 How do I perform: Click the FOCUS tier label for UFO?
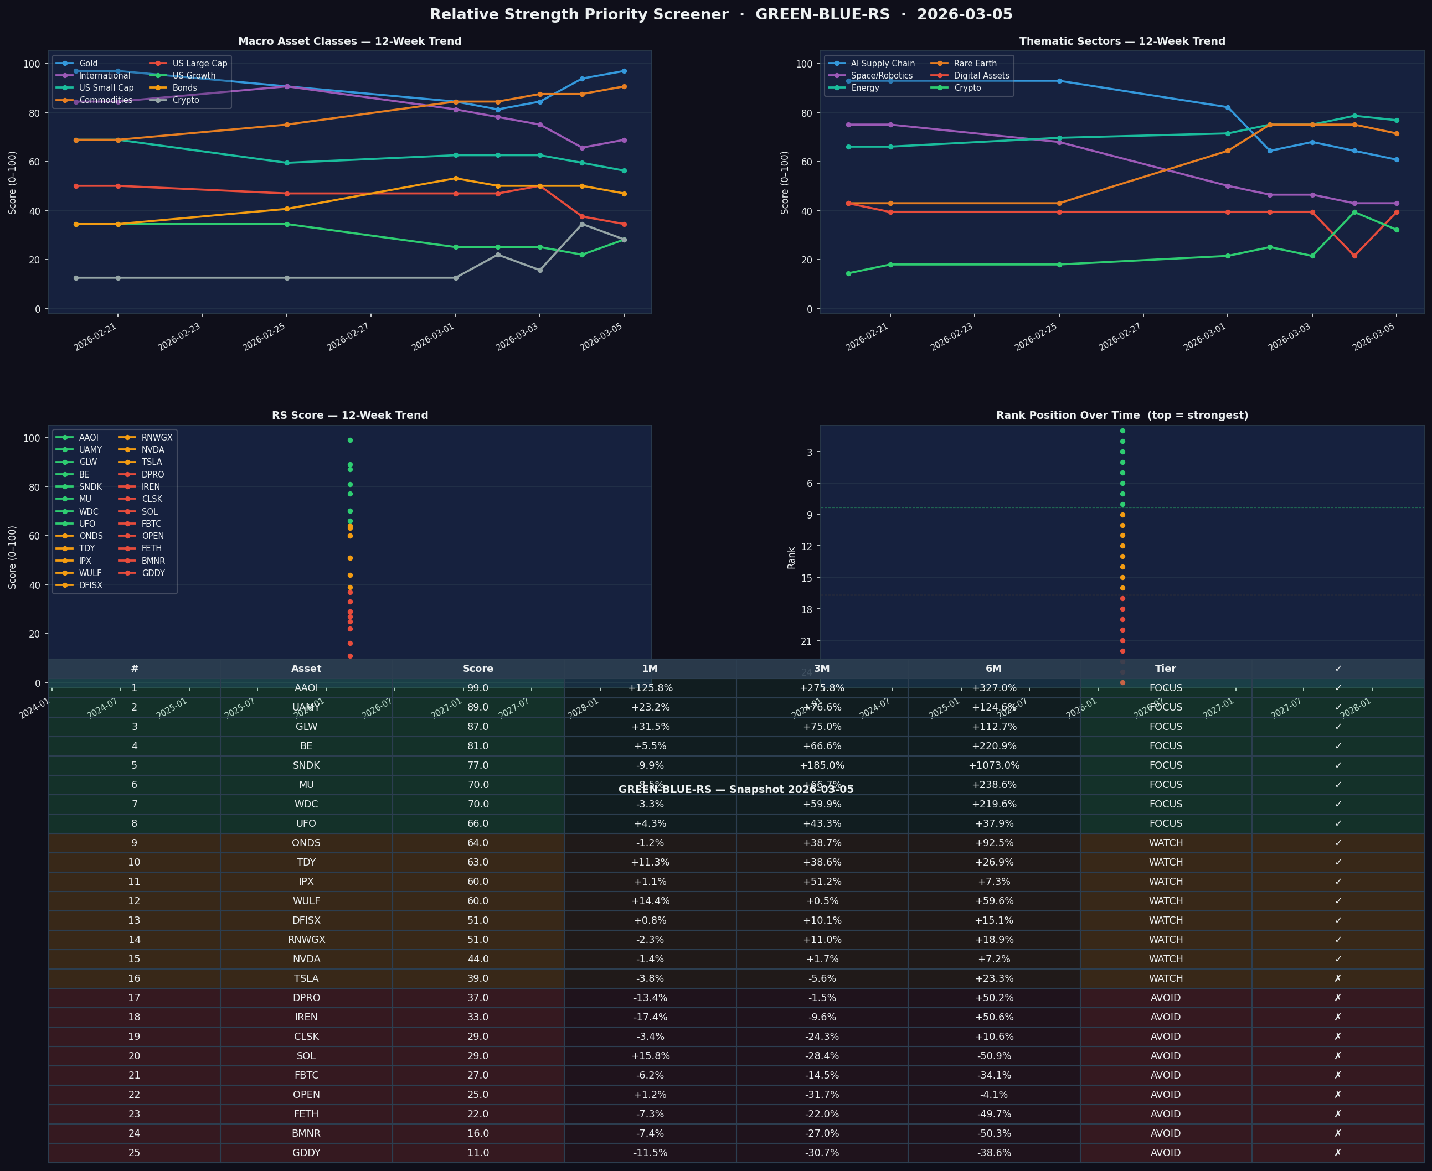coord(1166,823)
